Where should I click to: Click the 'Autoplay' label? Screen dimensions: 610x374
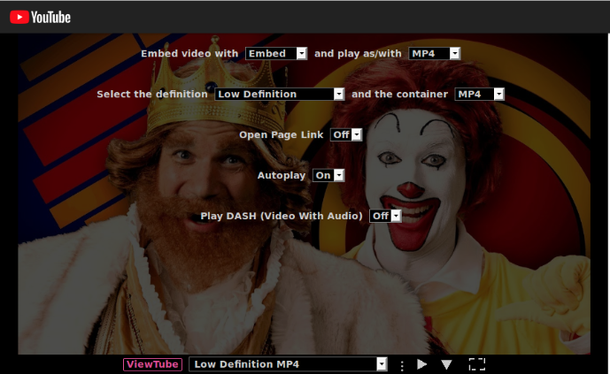[x=282, y=176]
